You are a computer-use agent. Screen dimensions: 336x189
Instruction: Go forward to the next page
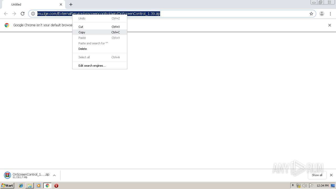14,14
